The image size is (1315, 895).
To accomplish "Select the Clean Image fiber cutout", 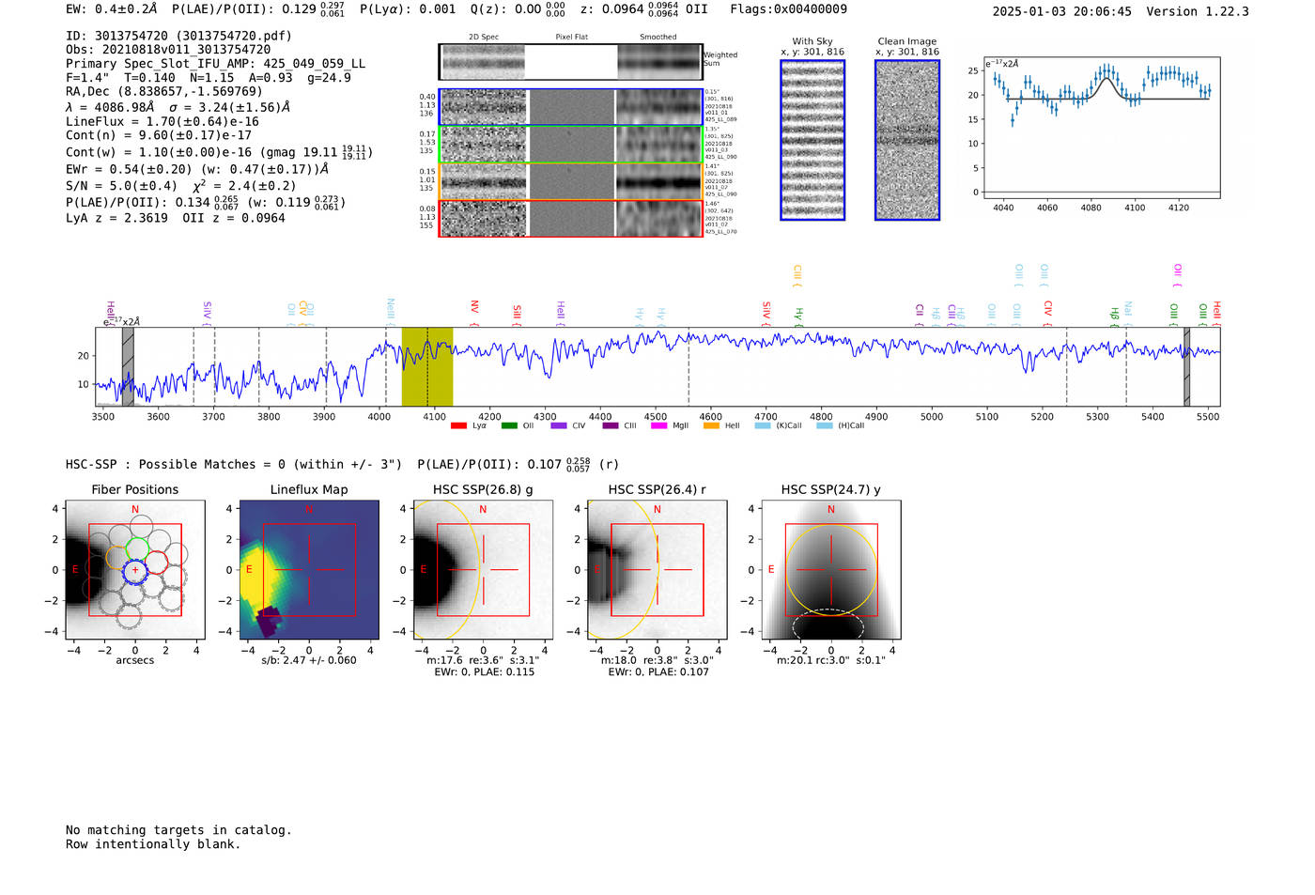I will coord(907,140).
